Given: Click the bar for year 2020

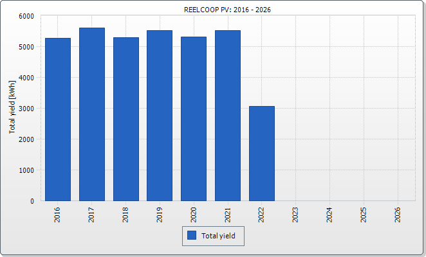Looking at the screenshot, I should (x=194, y=119).
